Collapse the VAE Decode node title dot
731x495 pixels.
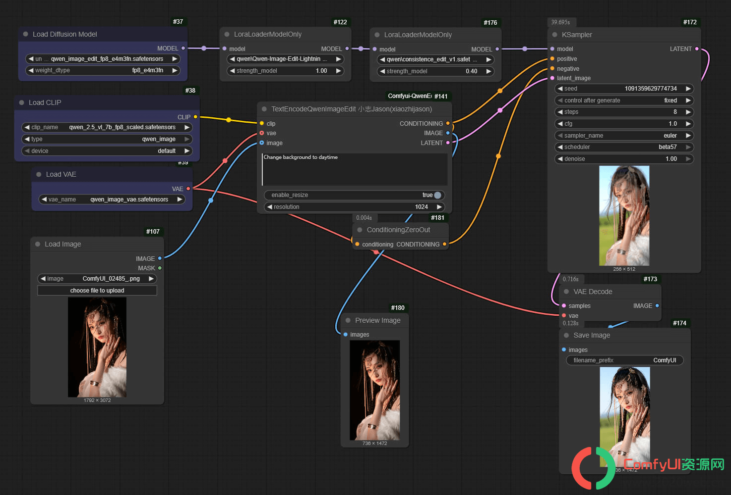pos(566,292)
